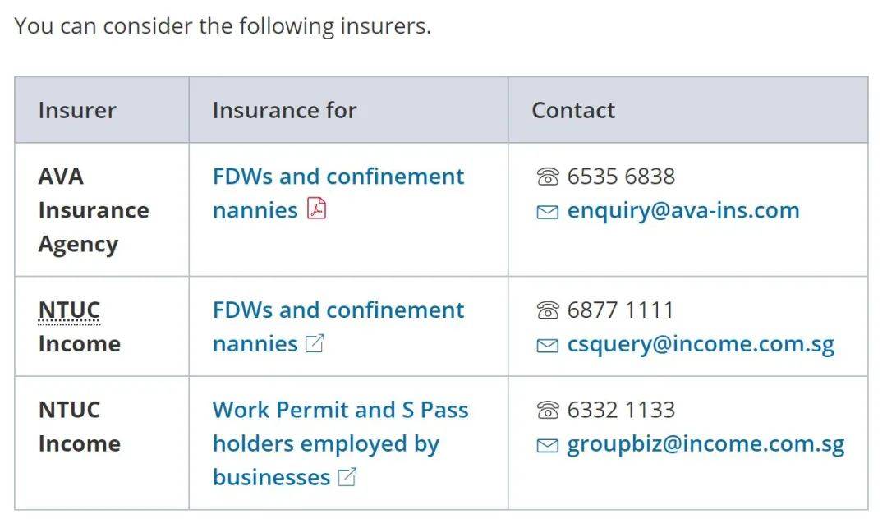
Task: Email enquiry@ava-ins.com
Action: click(682, 210)
